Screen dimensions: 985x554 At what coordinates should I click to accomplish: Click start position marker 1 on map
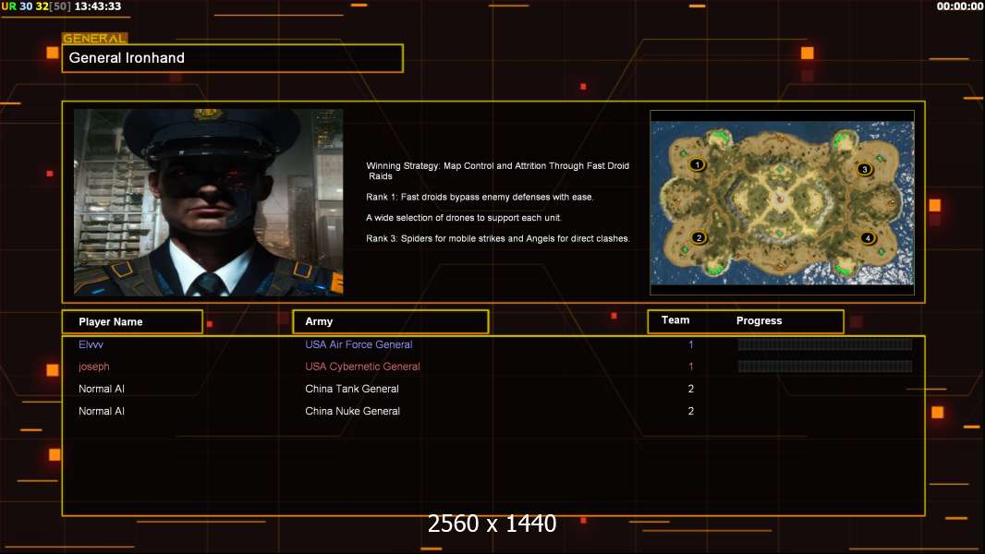697,165
